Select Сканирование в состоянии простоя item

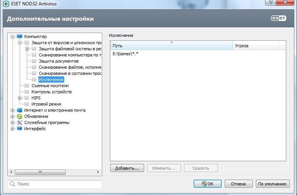(70, 73)
